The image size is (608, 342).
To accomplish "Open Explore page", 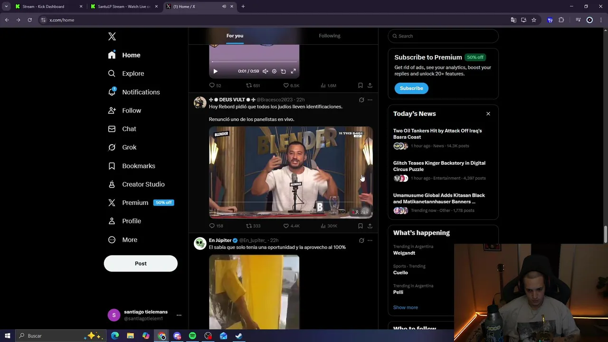I will [126, 74].
